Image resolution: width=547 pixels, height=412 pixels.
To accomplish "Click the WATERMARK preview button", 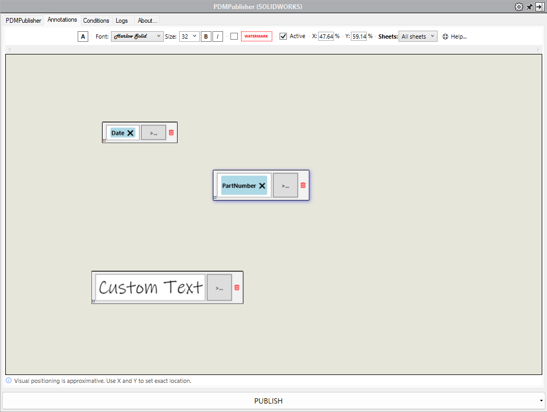I will [x=256, y=36].
